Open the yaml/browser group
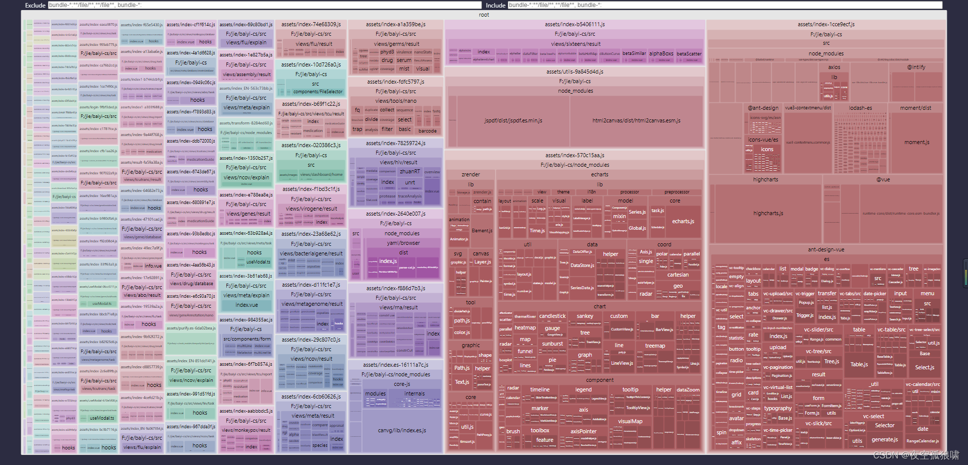The width and height of the screenshot is (968, 465). click(x=403, y=243)
